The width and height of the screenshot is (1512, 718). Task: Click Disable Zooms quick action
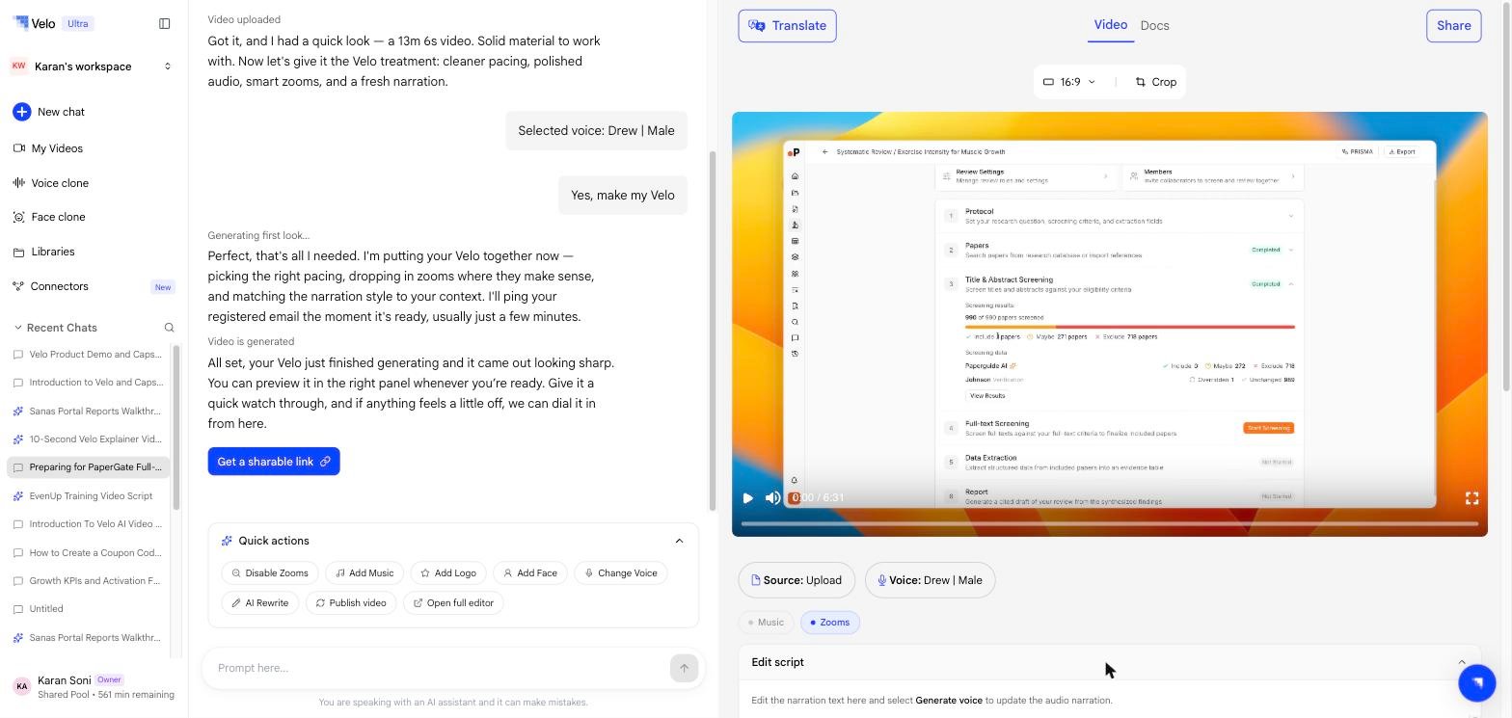[x=270, y=573]
